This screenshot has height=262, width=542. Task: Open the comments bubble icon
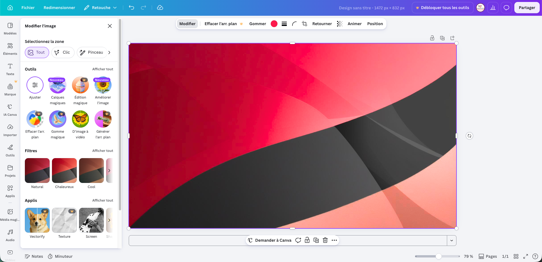[506, 8]
